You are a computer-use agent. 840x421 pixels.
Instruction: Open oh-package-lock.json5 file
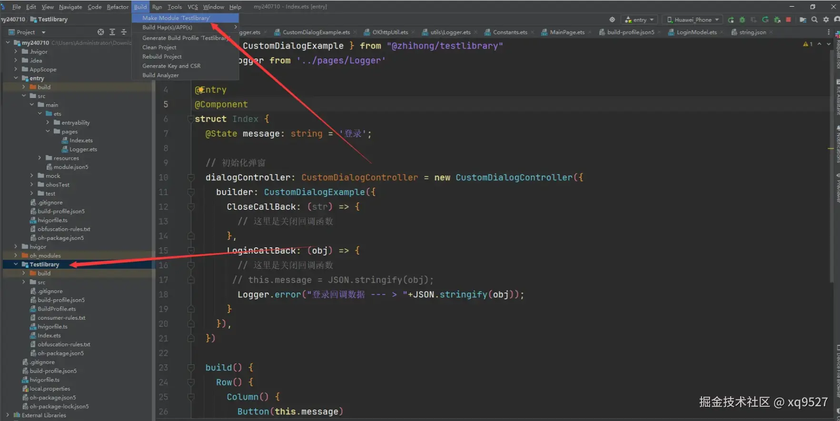59,406
